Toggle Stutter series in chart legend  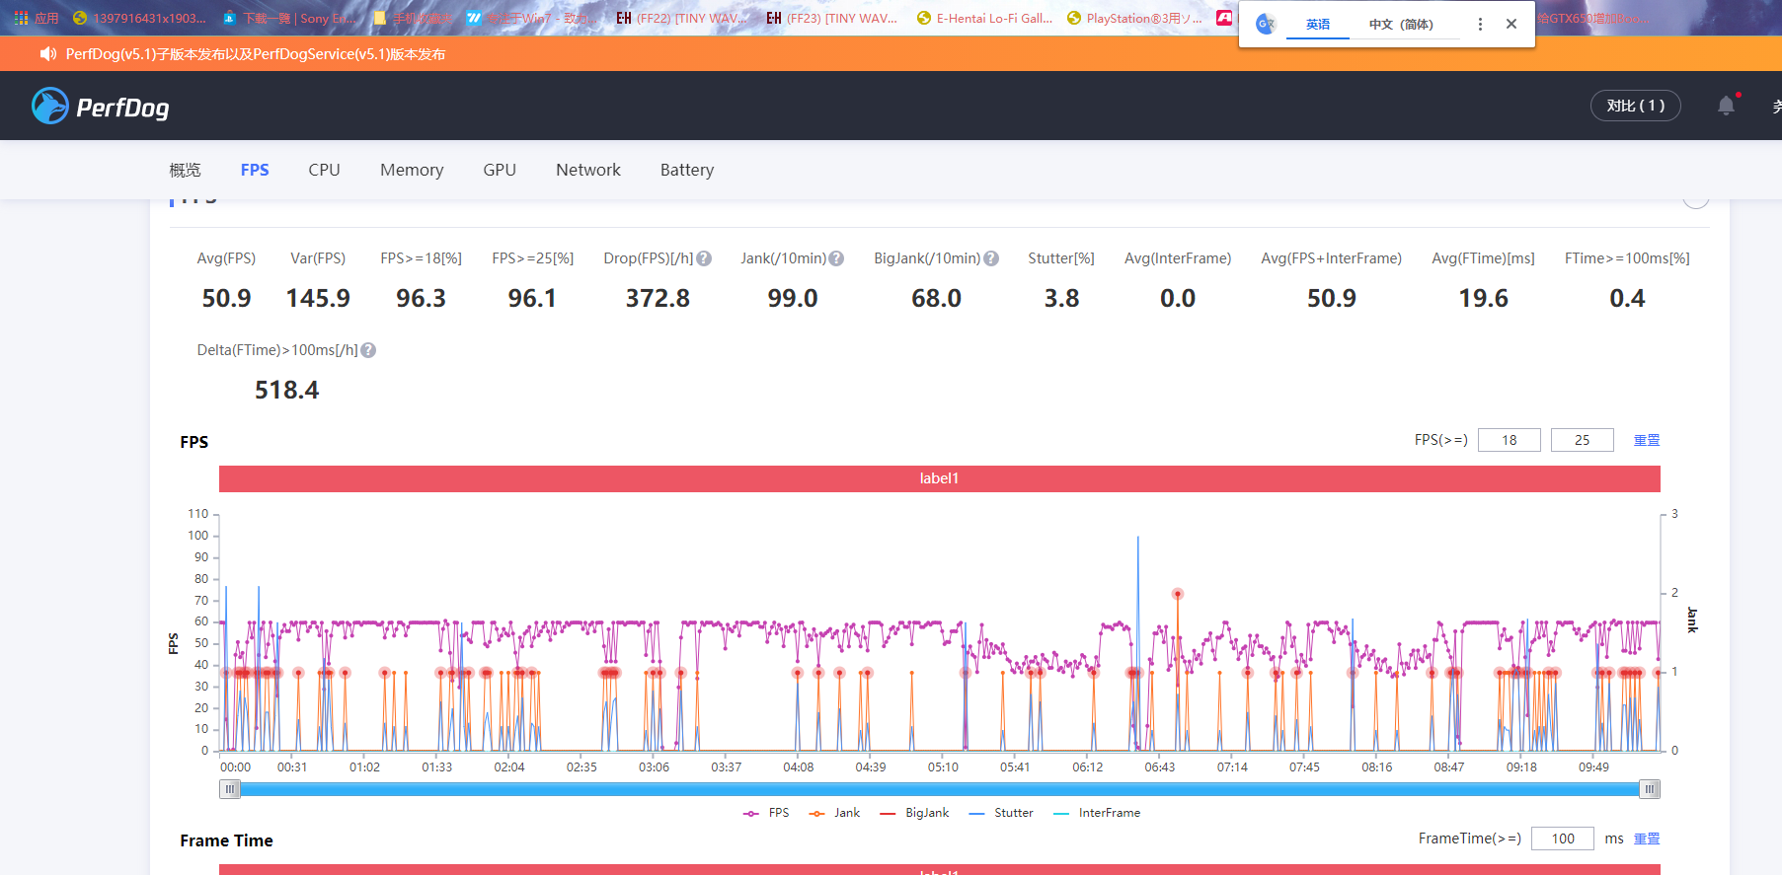point(1001,813)
